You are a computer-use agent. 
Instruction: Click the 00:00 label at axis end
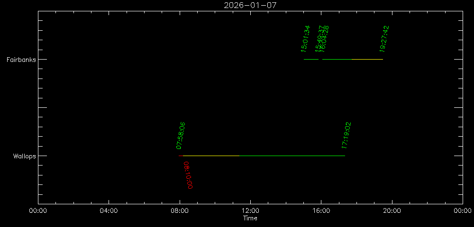pos(462,211)
